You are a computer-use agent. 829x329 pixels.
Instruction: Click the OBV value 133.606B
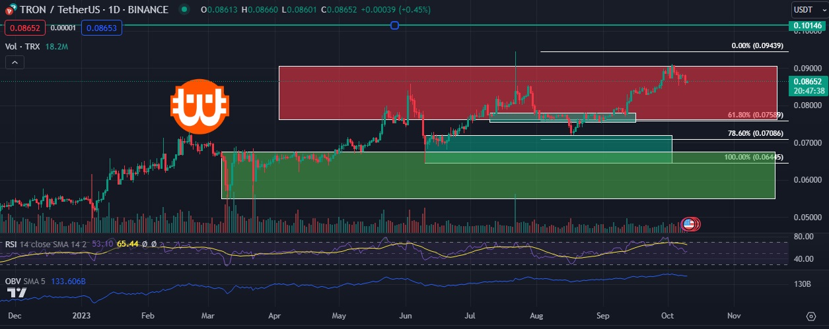[69, 281]
